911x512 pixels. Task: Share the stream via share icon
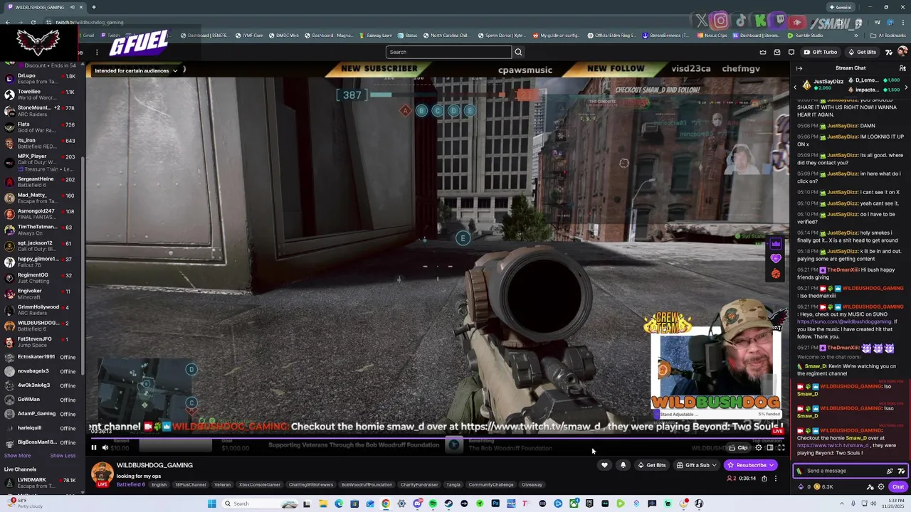[x=764, y=479]
